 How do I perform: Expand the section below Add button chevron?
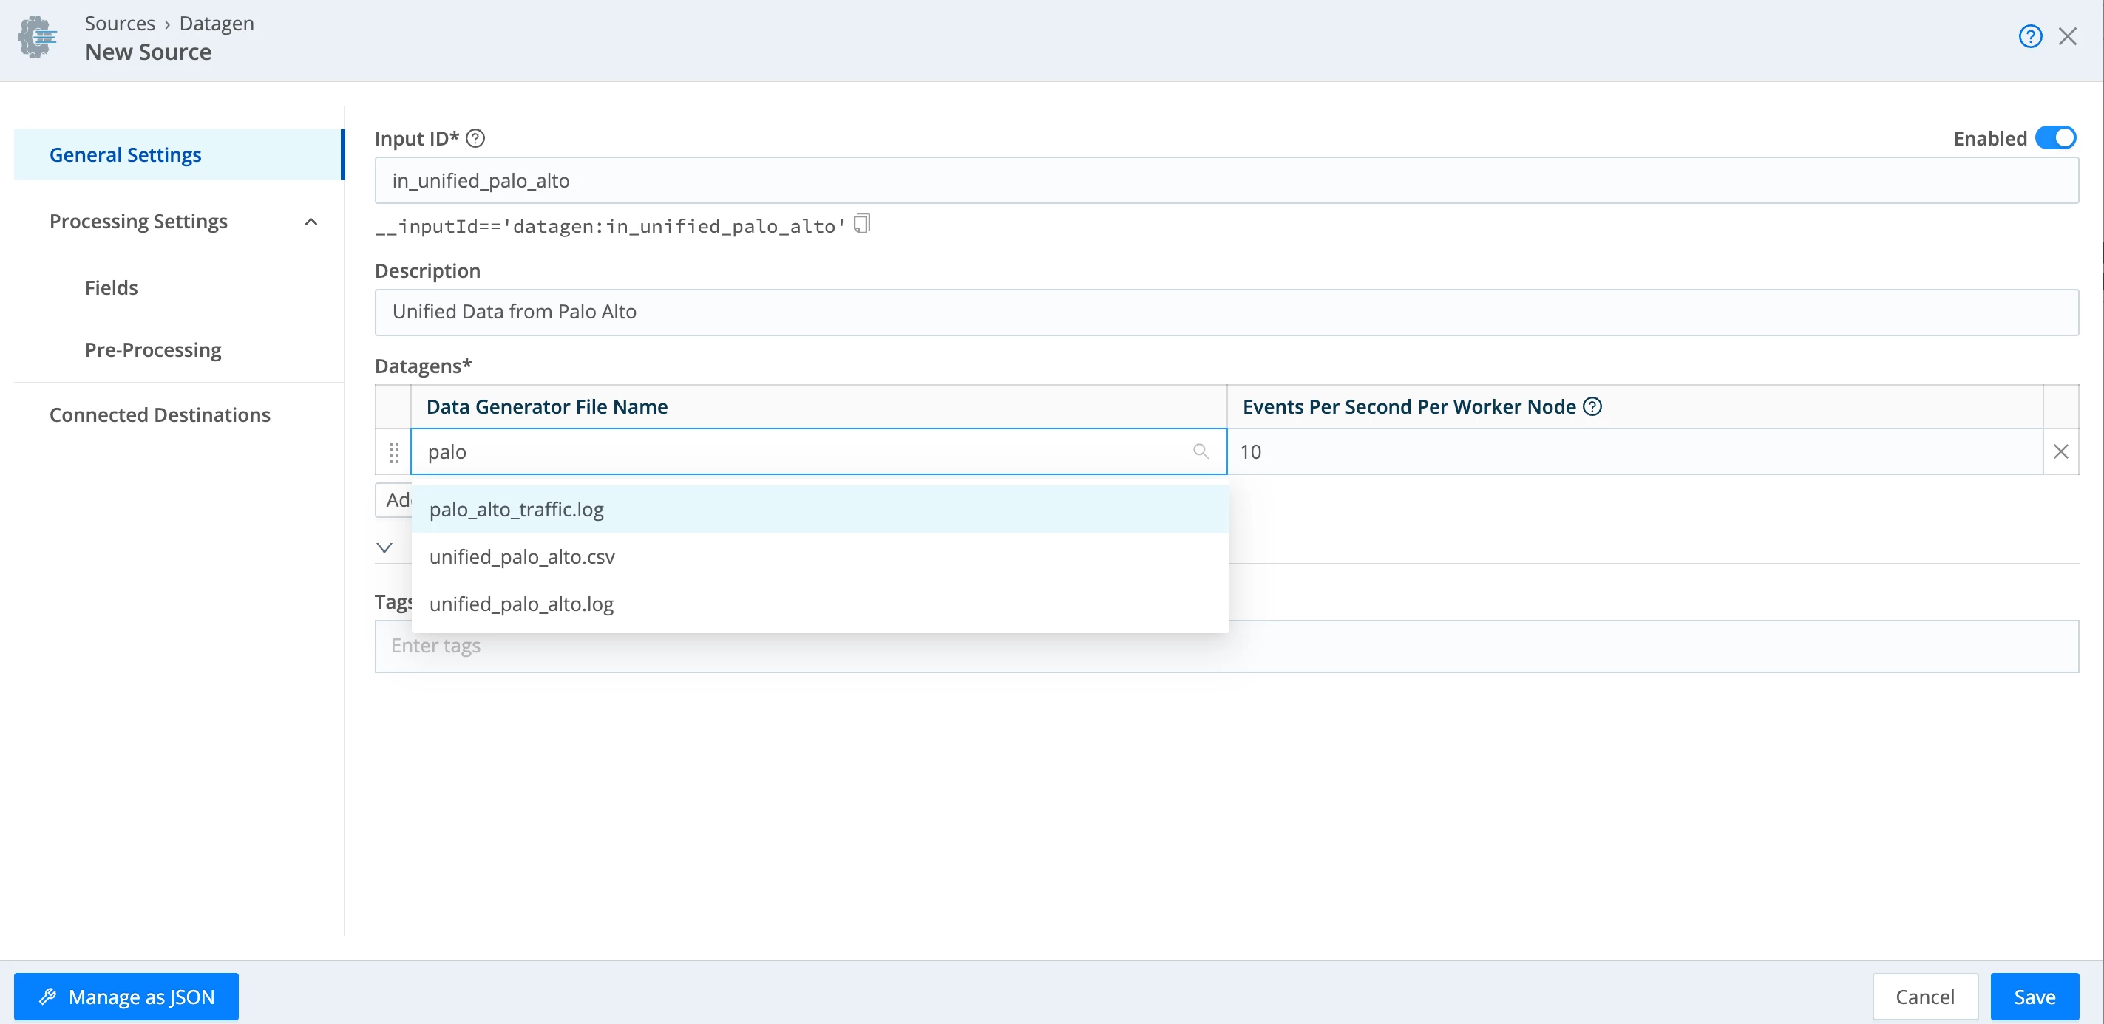click(x=384, y=547)
